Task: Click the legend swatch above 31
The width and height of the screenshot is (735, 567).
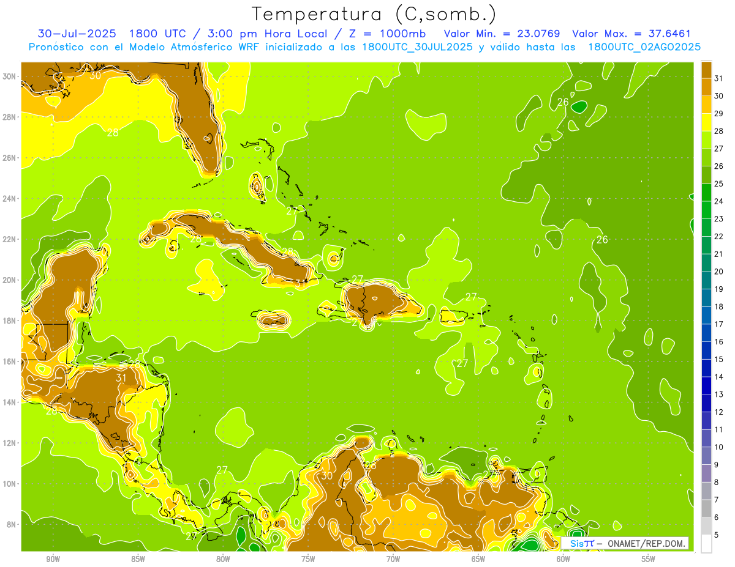Action: pyautogui.click(x=706, y=70)
